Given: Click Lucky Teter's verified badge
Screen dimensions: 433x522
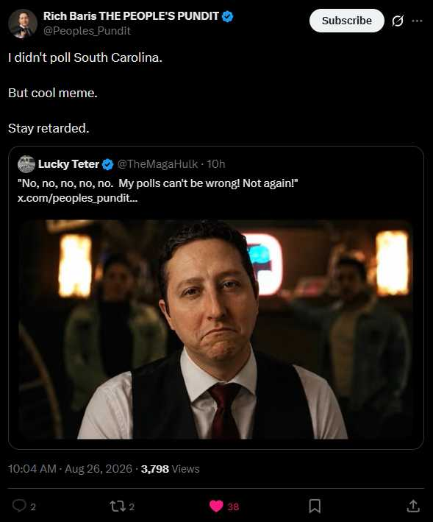Looking at the screenshot, I should click(107, 164).
